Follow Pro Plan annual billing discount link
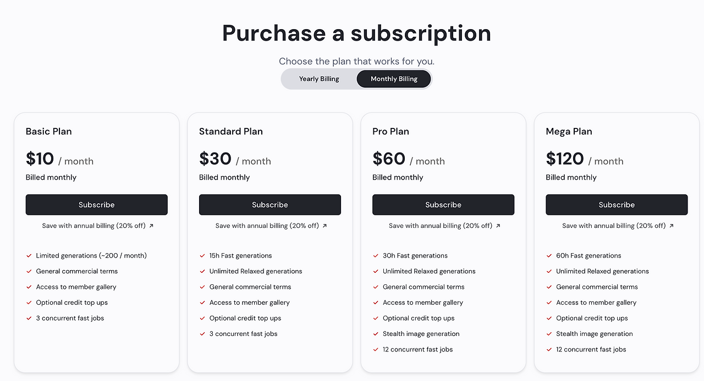Image resolution: width=704 pixels, height=381 pixels. pyautogui.click(x=440, y=226)
